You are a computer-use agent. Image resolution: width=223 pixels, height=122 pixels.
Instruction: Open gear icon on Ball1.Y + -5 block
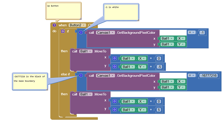(x=115, y=67)
